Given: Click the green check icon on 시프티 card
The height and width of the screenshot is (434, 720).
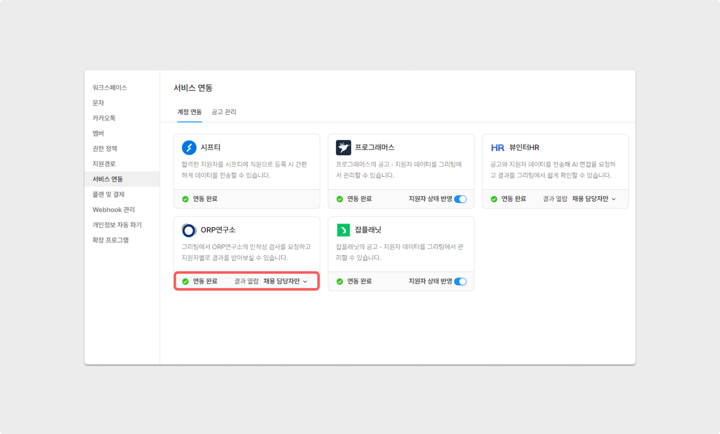Looking at the screenshot, I should pyautogui.click(x=185, y=199).
